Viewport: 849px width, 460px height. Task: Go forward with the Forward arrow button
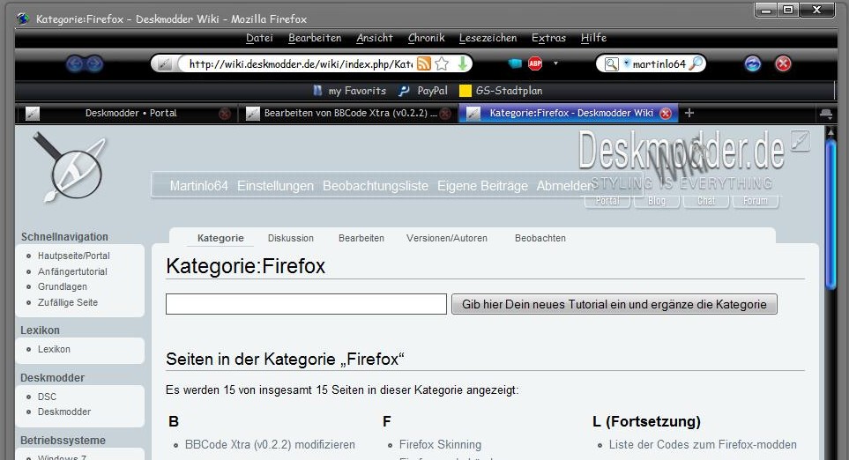pyautogui.click(x=94, y=63)
